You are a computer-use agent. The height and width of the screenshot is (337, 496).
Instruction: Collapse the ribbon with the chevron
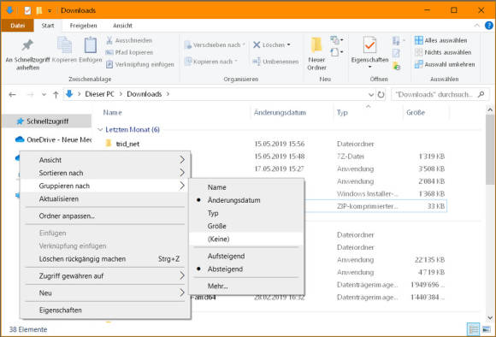pos(476,26)
